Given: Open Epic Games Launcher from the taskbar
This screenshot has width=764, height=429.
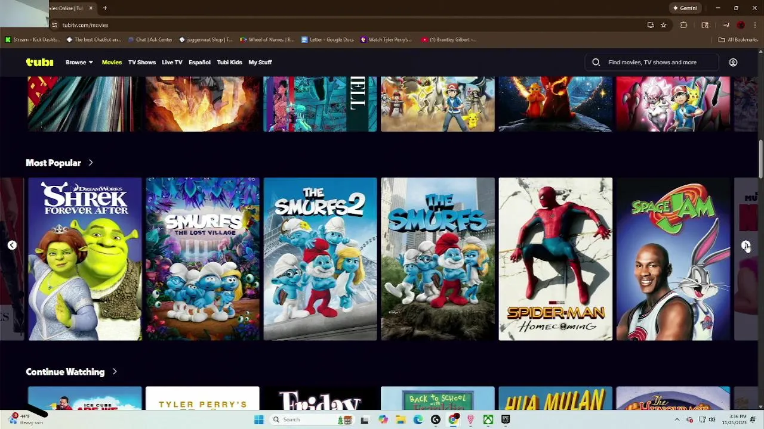Looking at the screenshot, I should click(506, 419).
